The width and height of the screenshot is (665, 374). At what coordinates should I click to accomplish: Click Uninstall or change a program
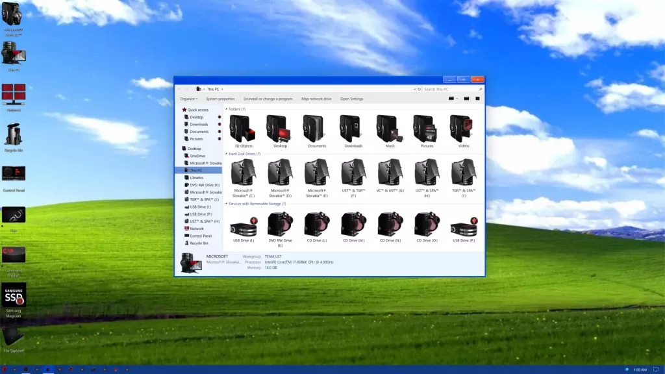point(268,99)
